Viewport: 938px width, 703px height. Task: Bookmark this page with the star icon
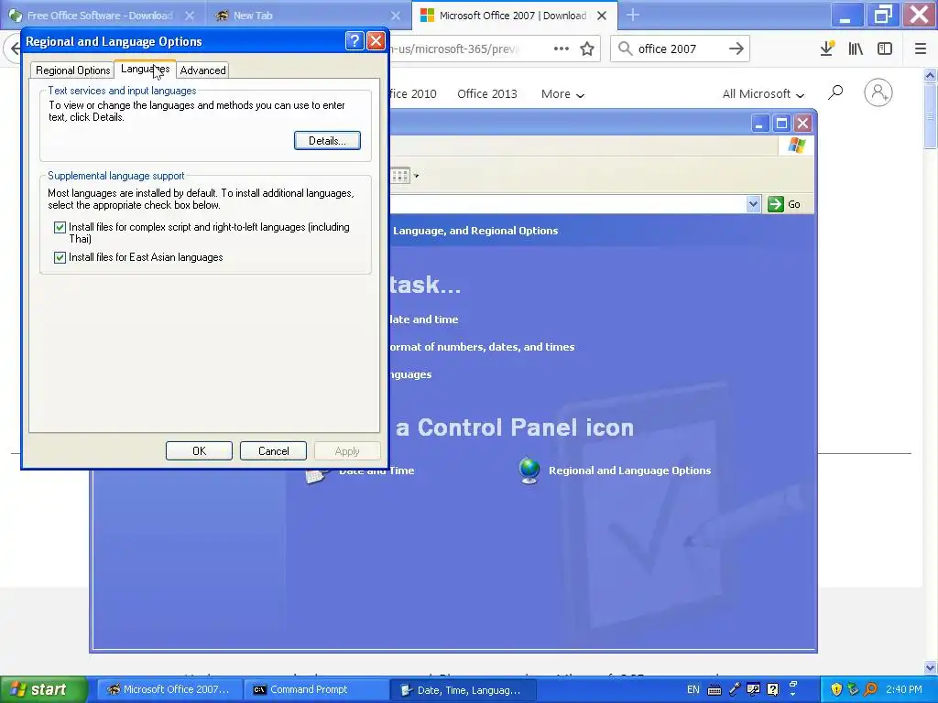coord(587,49)
